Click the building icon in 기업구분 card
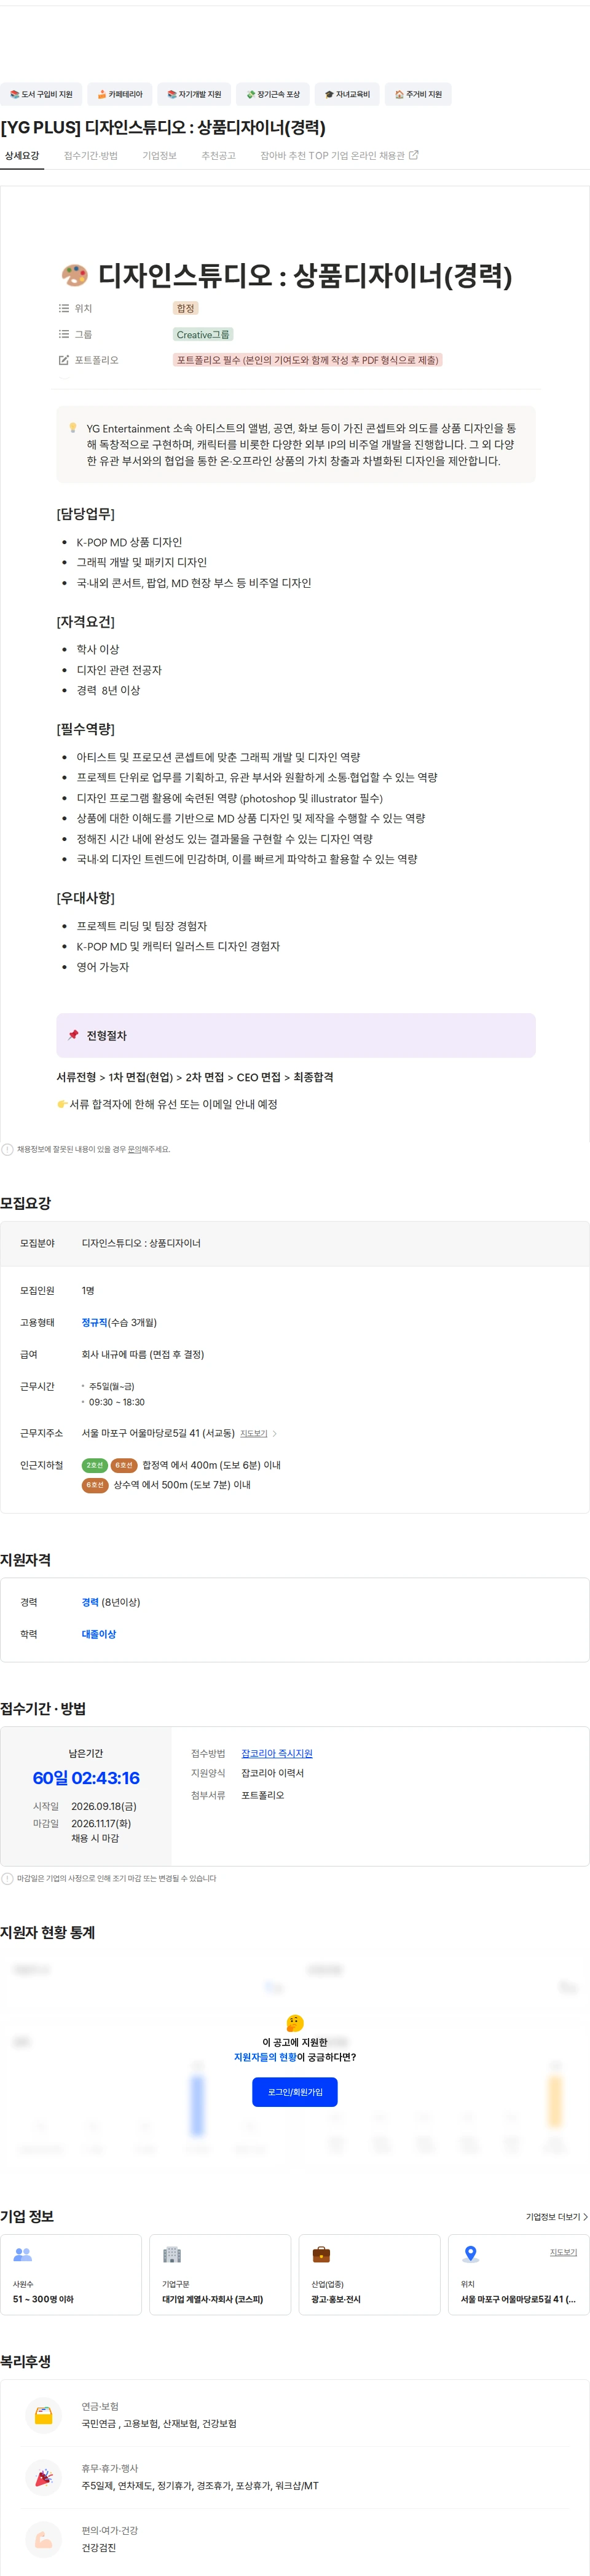 click(x=172, y=2255)
